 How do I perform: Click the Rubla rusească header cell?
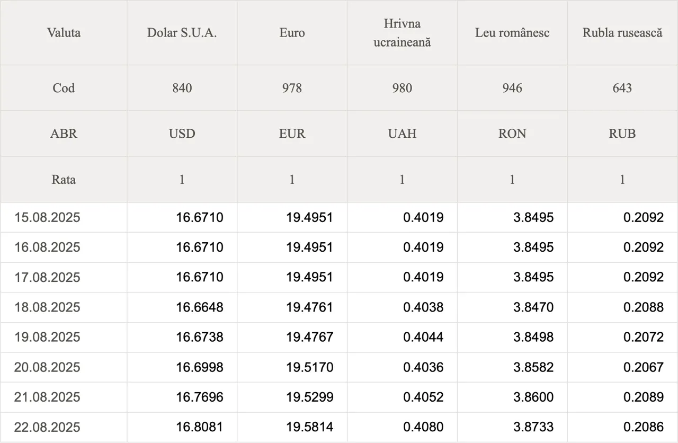pos(622,33)
